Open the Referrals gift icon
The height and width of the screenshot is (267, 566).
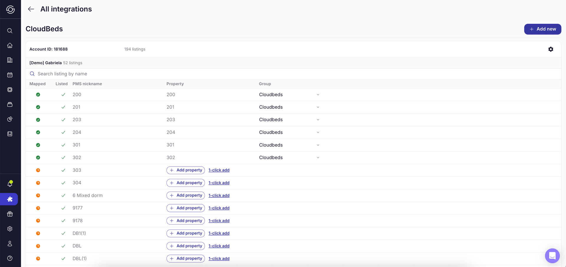pos(10,214)
